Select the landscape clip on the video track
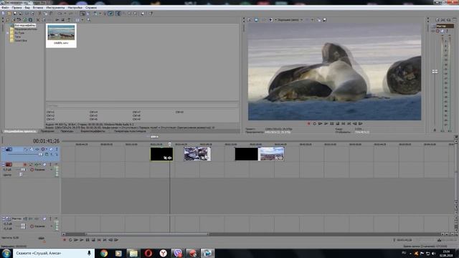 tap(271, 154)
